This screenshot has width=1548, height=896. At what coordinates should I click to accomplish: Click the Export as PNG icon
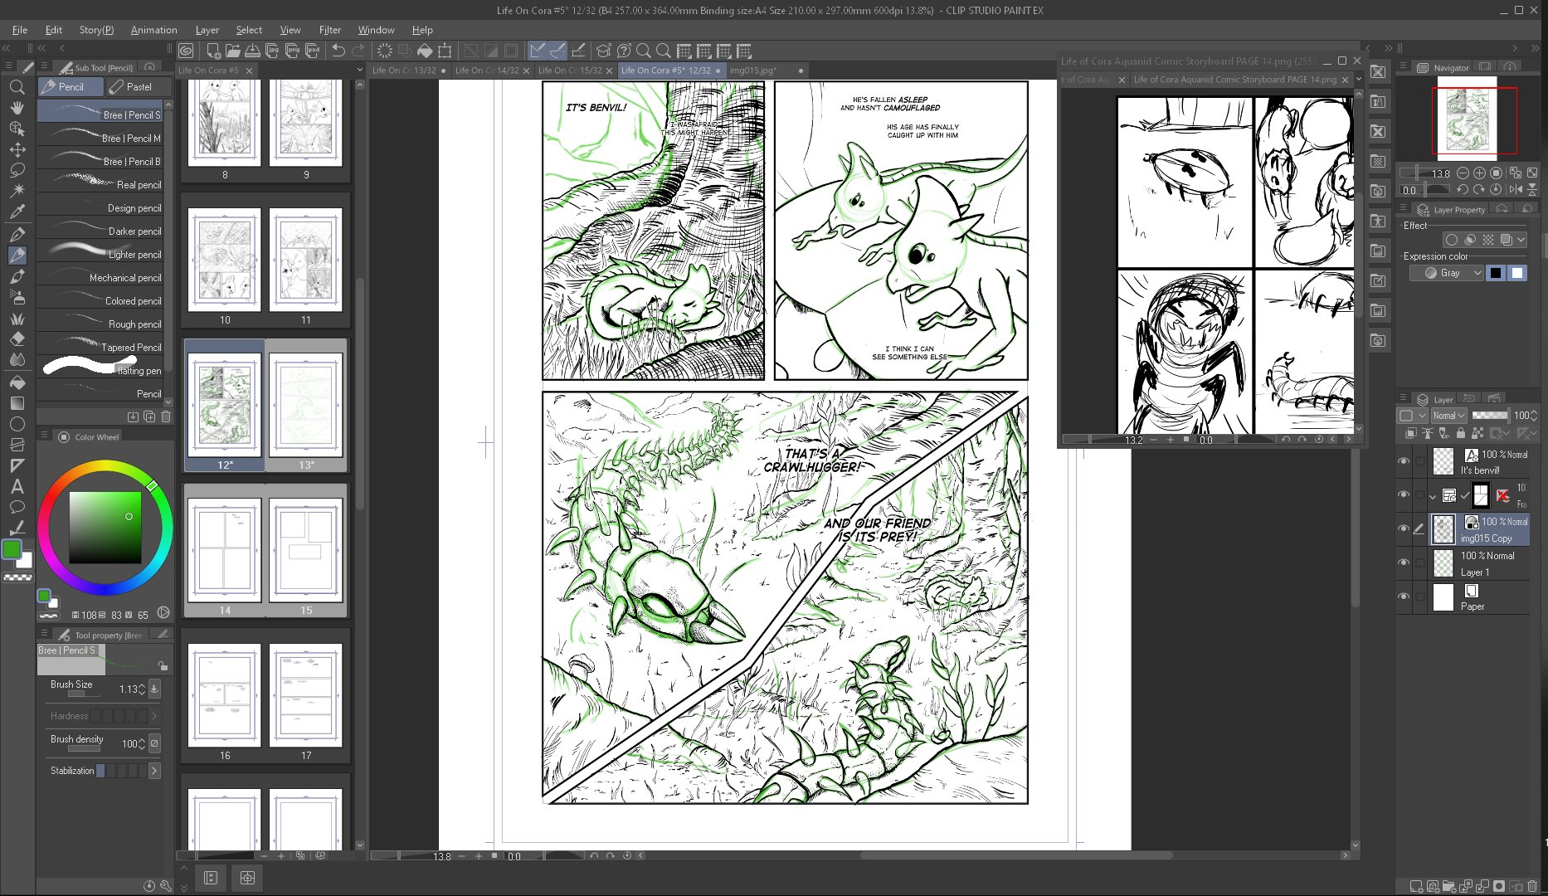292,51
